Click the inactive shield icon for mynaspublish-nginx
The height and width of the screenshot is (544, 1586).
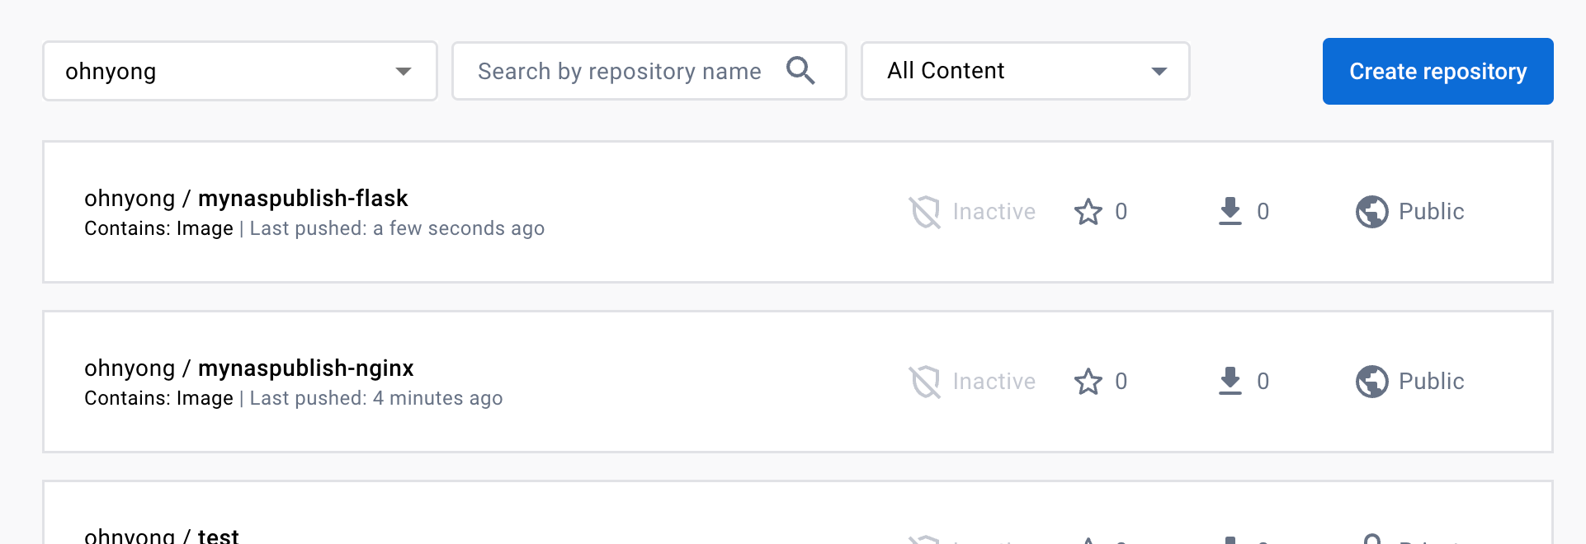coord(925,382)
